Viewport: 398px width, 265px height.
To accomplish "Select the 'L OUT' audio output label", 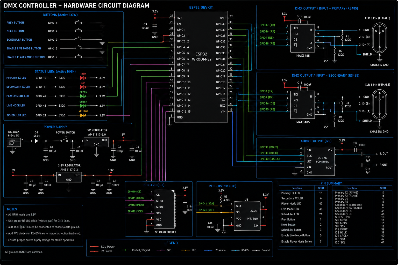I will (384, 154).
